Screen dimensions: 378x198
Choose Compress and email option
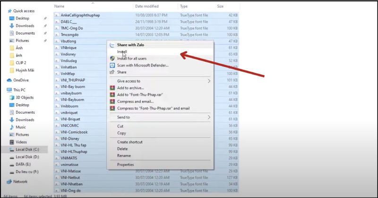point(136,101)
